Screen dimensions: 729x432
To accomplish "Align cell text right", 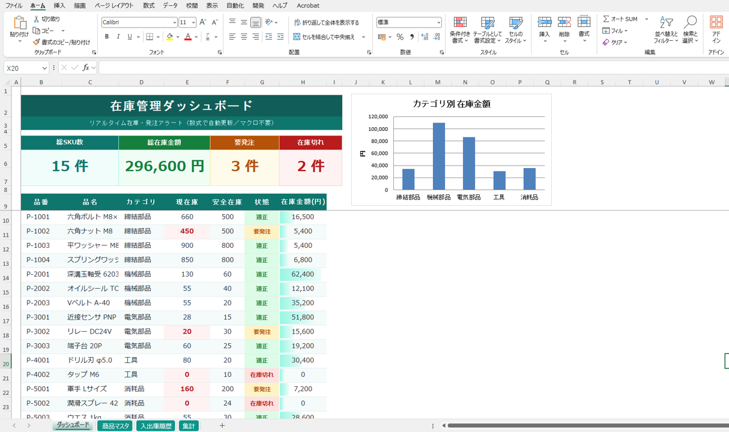I will point(255,37).
